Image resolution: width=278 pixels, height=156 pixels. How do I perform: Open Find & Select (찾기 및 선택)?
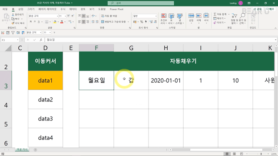[242, 19]
